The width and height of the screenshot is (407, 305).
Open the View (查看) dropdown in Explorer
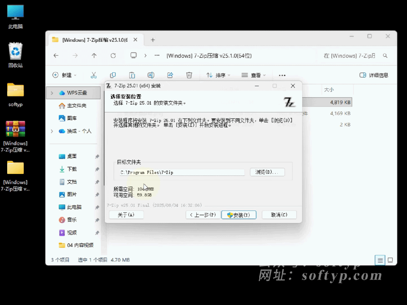(x=254, y=75)
